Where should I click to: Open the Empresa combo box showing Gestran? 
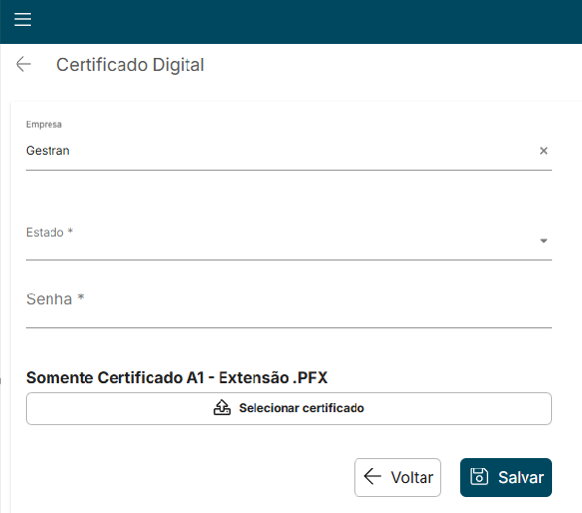click(289, 151)
